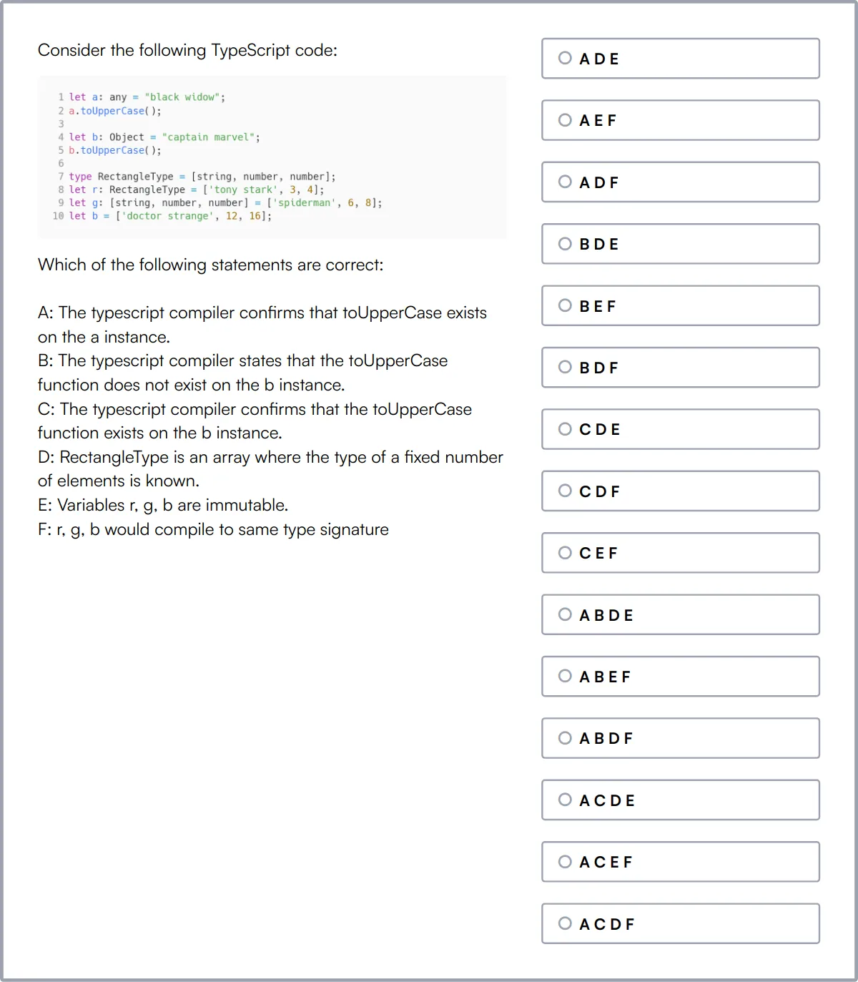Click 'Which of the following statements are correct:'
The height and width of the screenshot is (982, 858).
(x=210, y=265)
